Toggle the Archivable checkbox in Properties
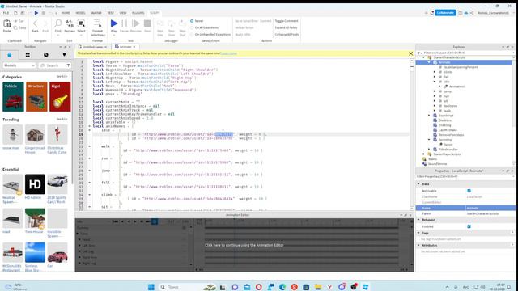This screenshot has width=518, height=291. 469,191
